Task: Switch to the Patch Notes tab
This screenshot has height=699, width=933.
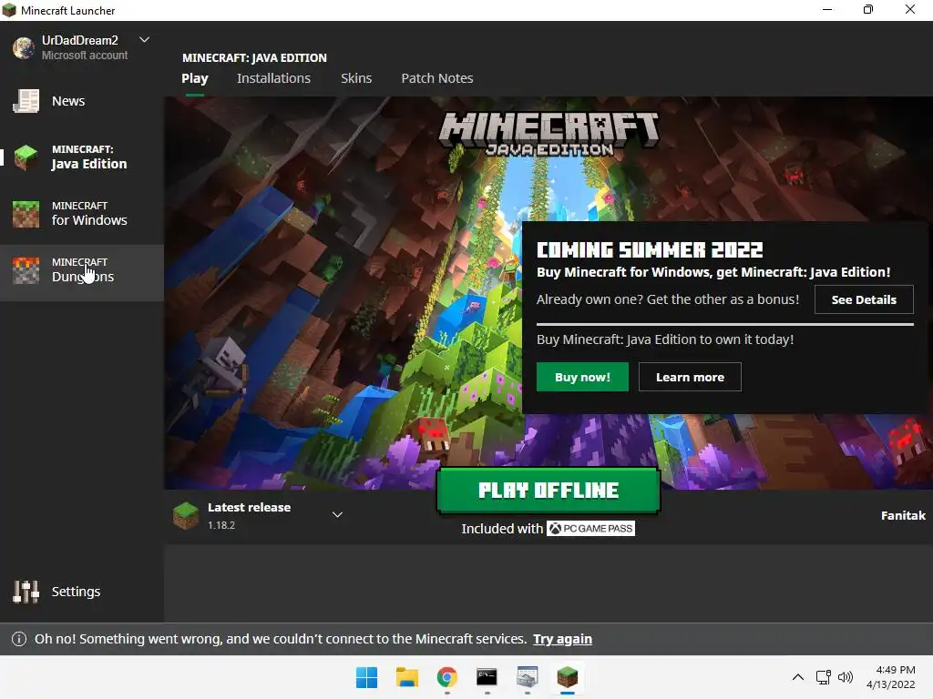Action: [437, 78]
